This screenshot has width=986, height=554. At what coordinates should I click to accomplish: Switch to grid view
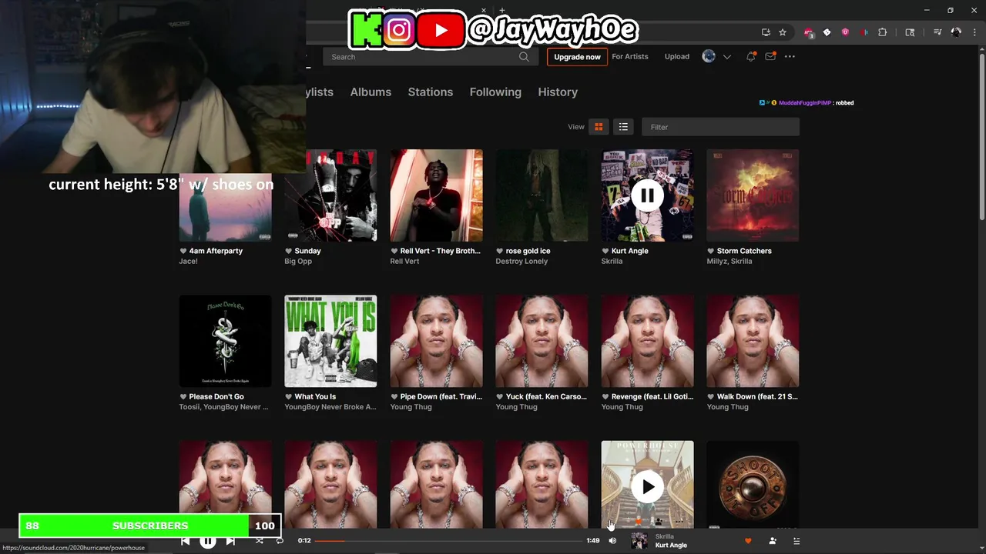(599, 127)
